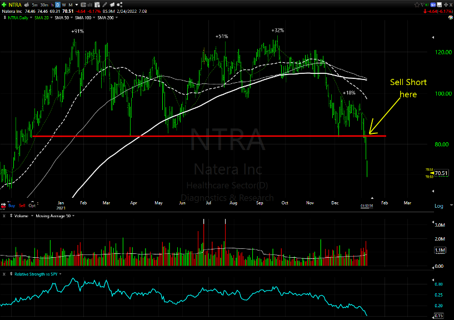Viewport: 454px width, 320px height.
Task: Click the red down arrow price change
Action: coord(425,11)
